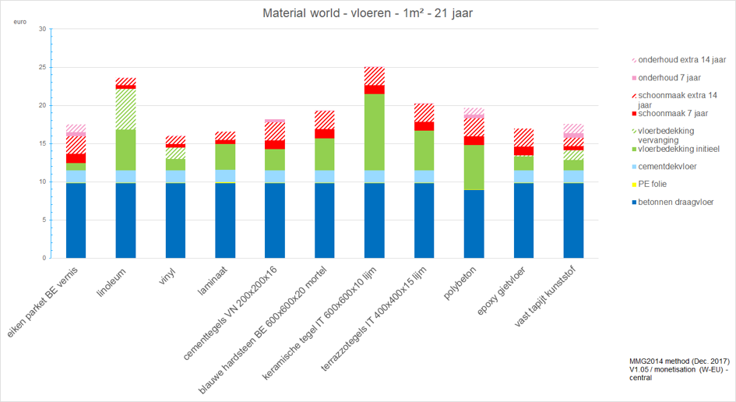Click legend label 'vloerbedekking initieel'
Viewport: 736px width, 402px height.
[678, 149]
